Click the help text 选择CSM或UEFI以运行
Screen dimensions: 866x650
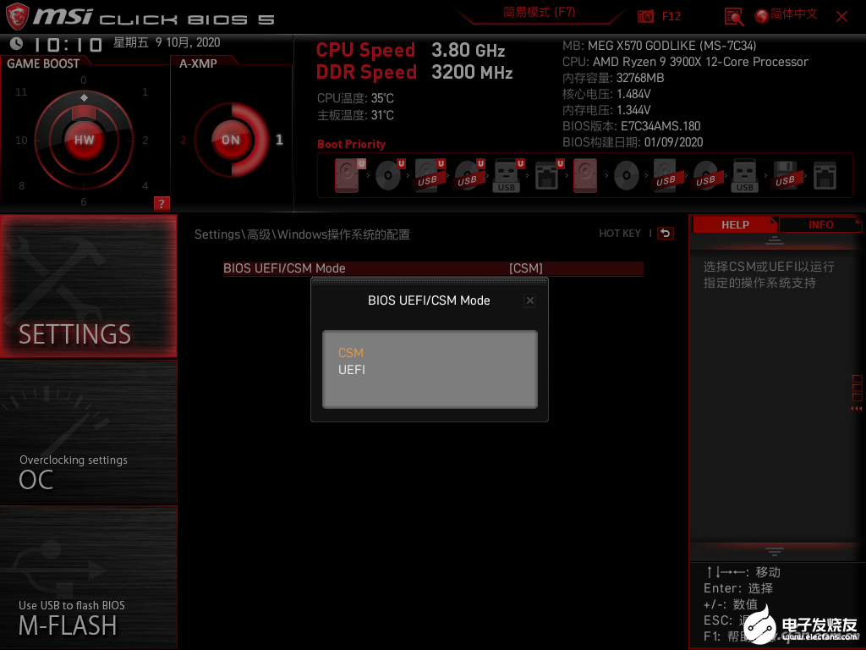pos(769,267)
